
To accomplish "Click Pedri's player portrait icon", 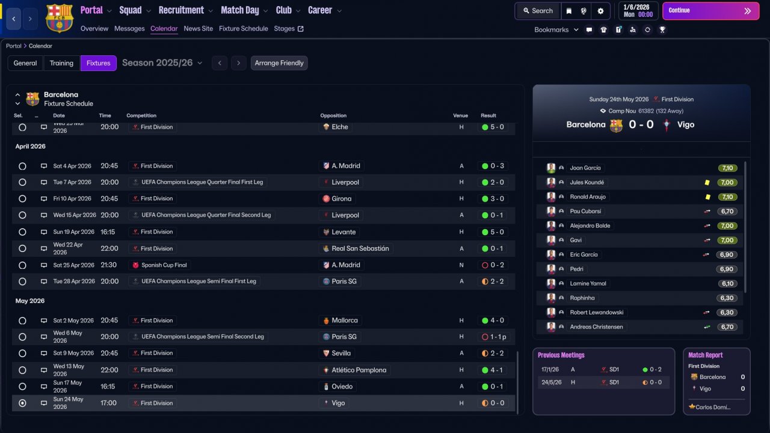I will (551, 269).
